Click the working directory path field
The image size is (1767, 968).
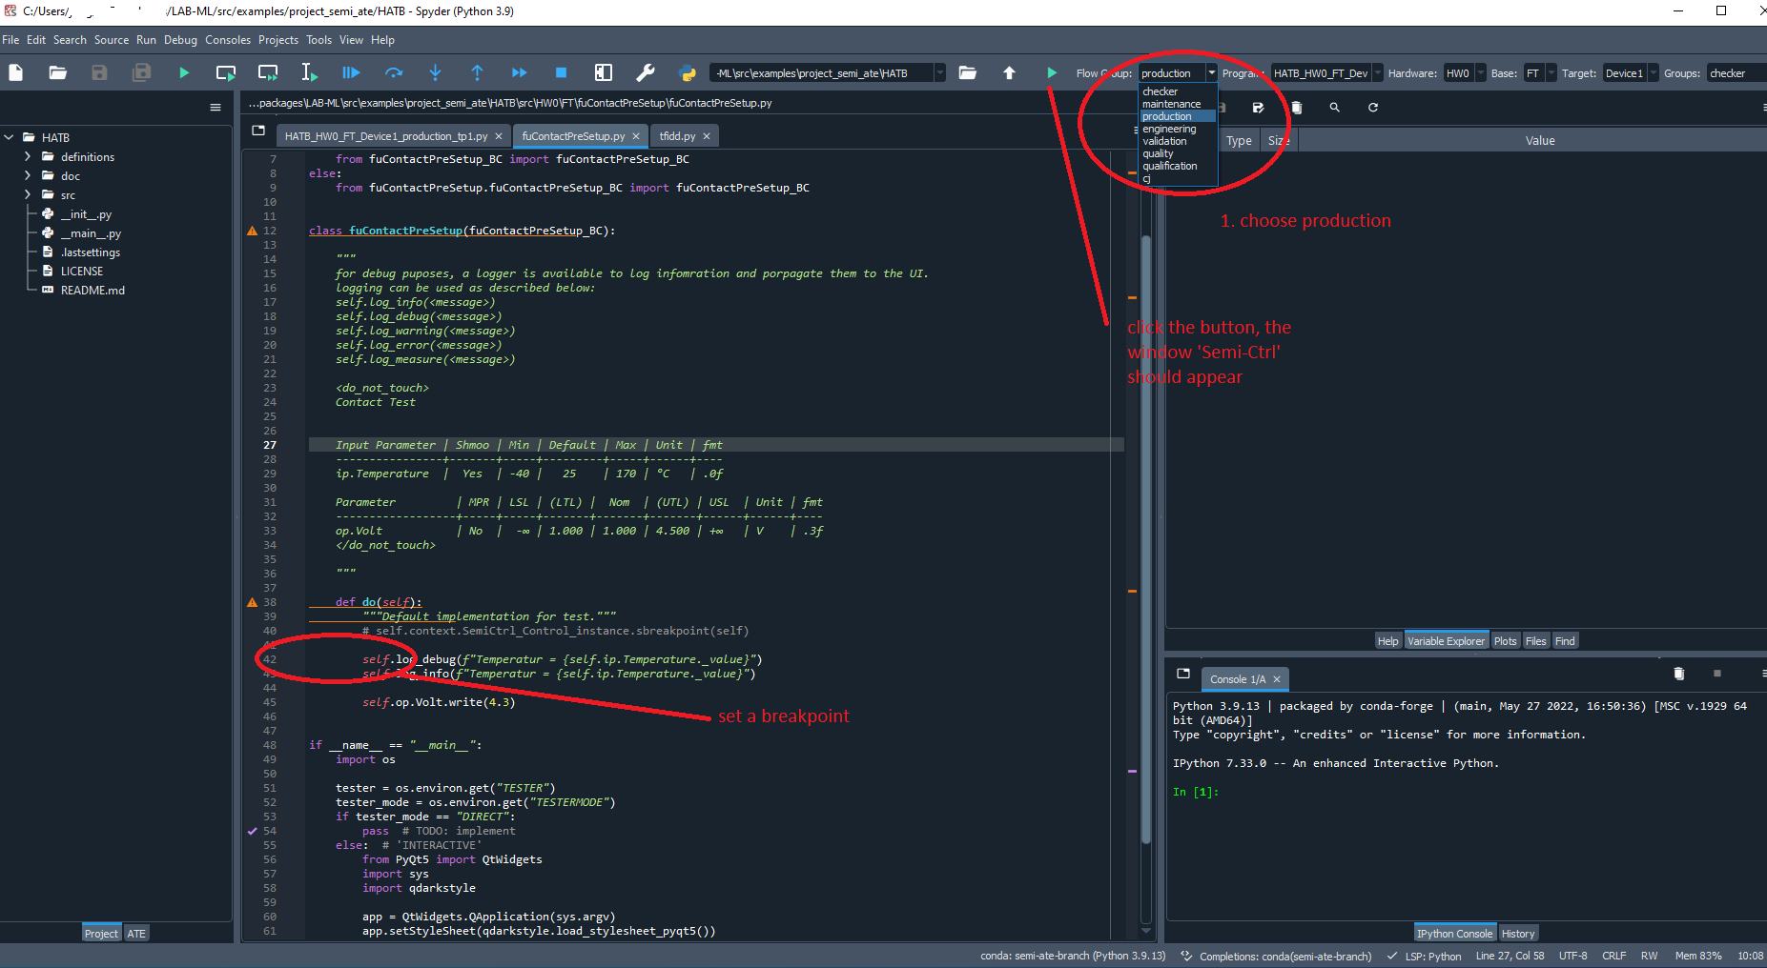point(821,73)
